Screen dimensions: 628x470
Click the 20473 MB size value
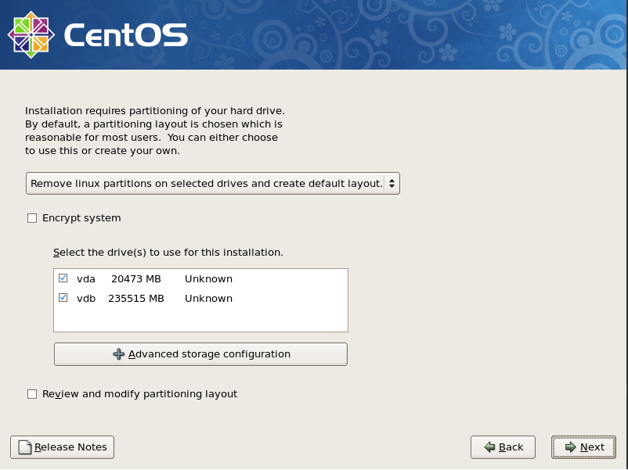tap(136, 279)
